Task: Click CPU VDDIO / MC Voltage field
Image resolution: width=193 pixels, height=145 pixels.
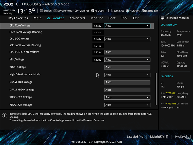Action: coord(127,52)
